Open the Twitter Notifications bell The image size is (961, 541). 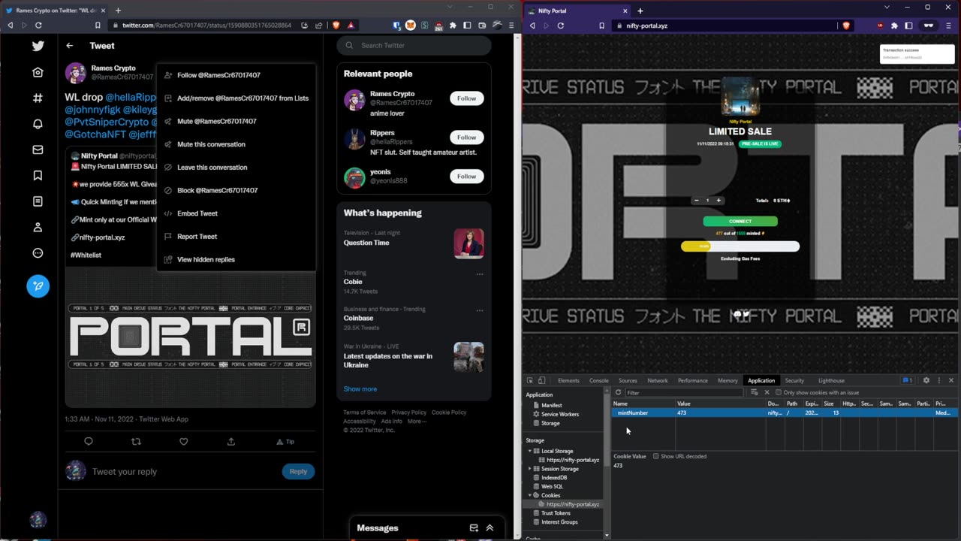pyautogui.click(x=38, y=124)
